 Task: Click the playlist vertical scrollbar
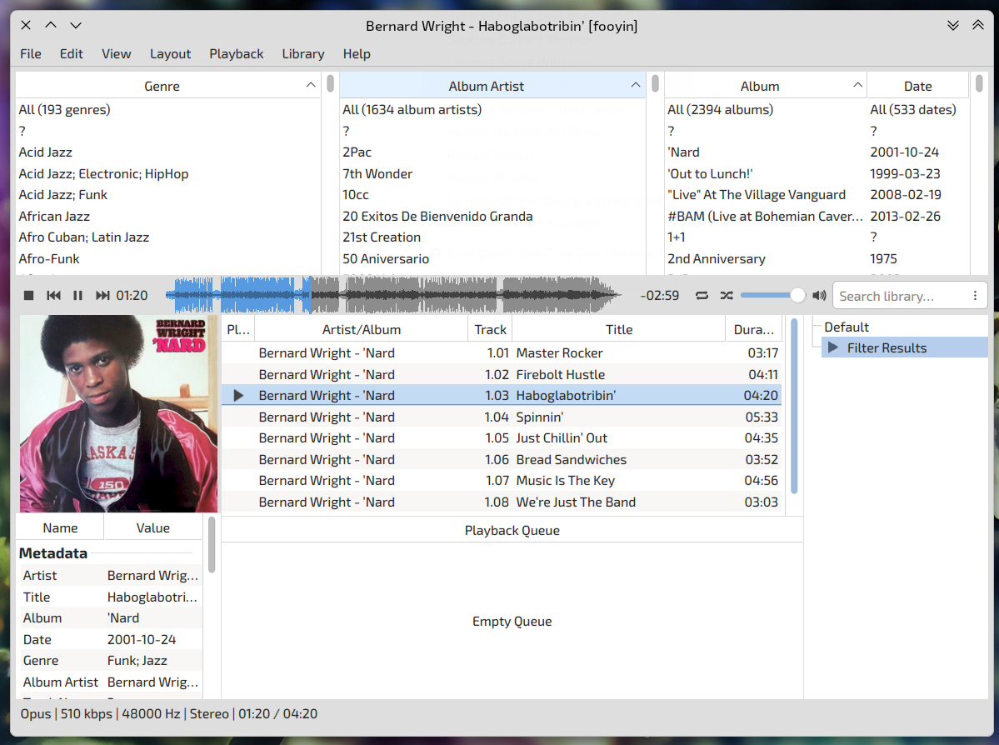point(794,407)
